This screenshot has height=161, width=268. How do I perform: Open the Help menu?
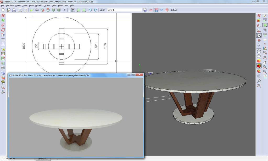[x=72, y=5]
